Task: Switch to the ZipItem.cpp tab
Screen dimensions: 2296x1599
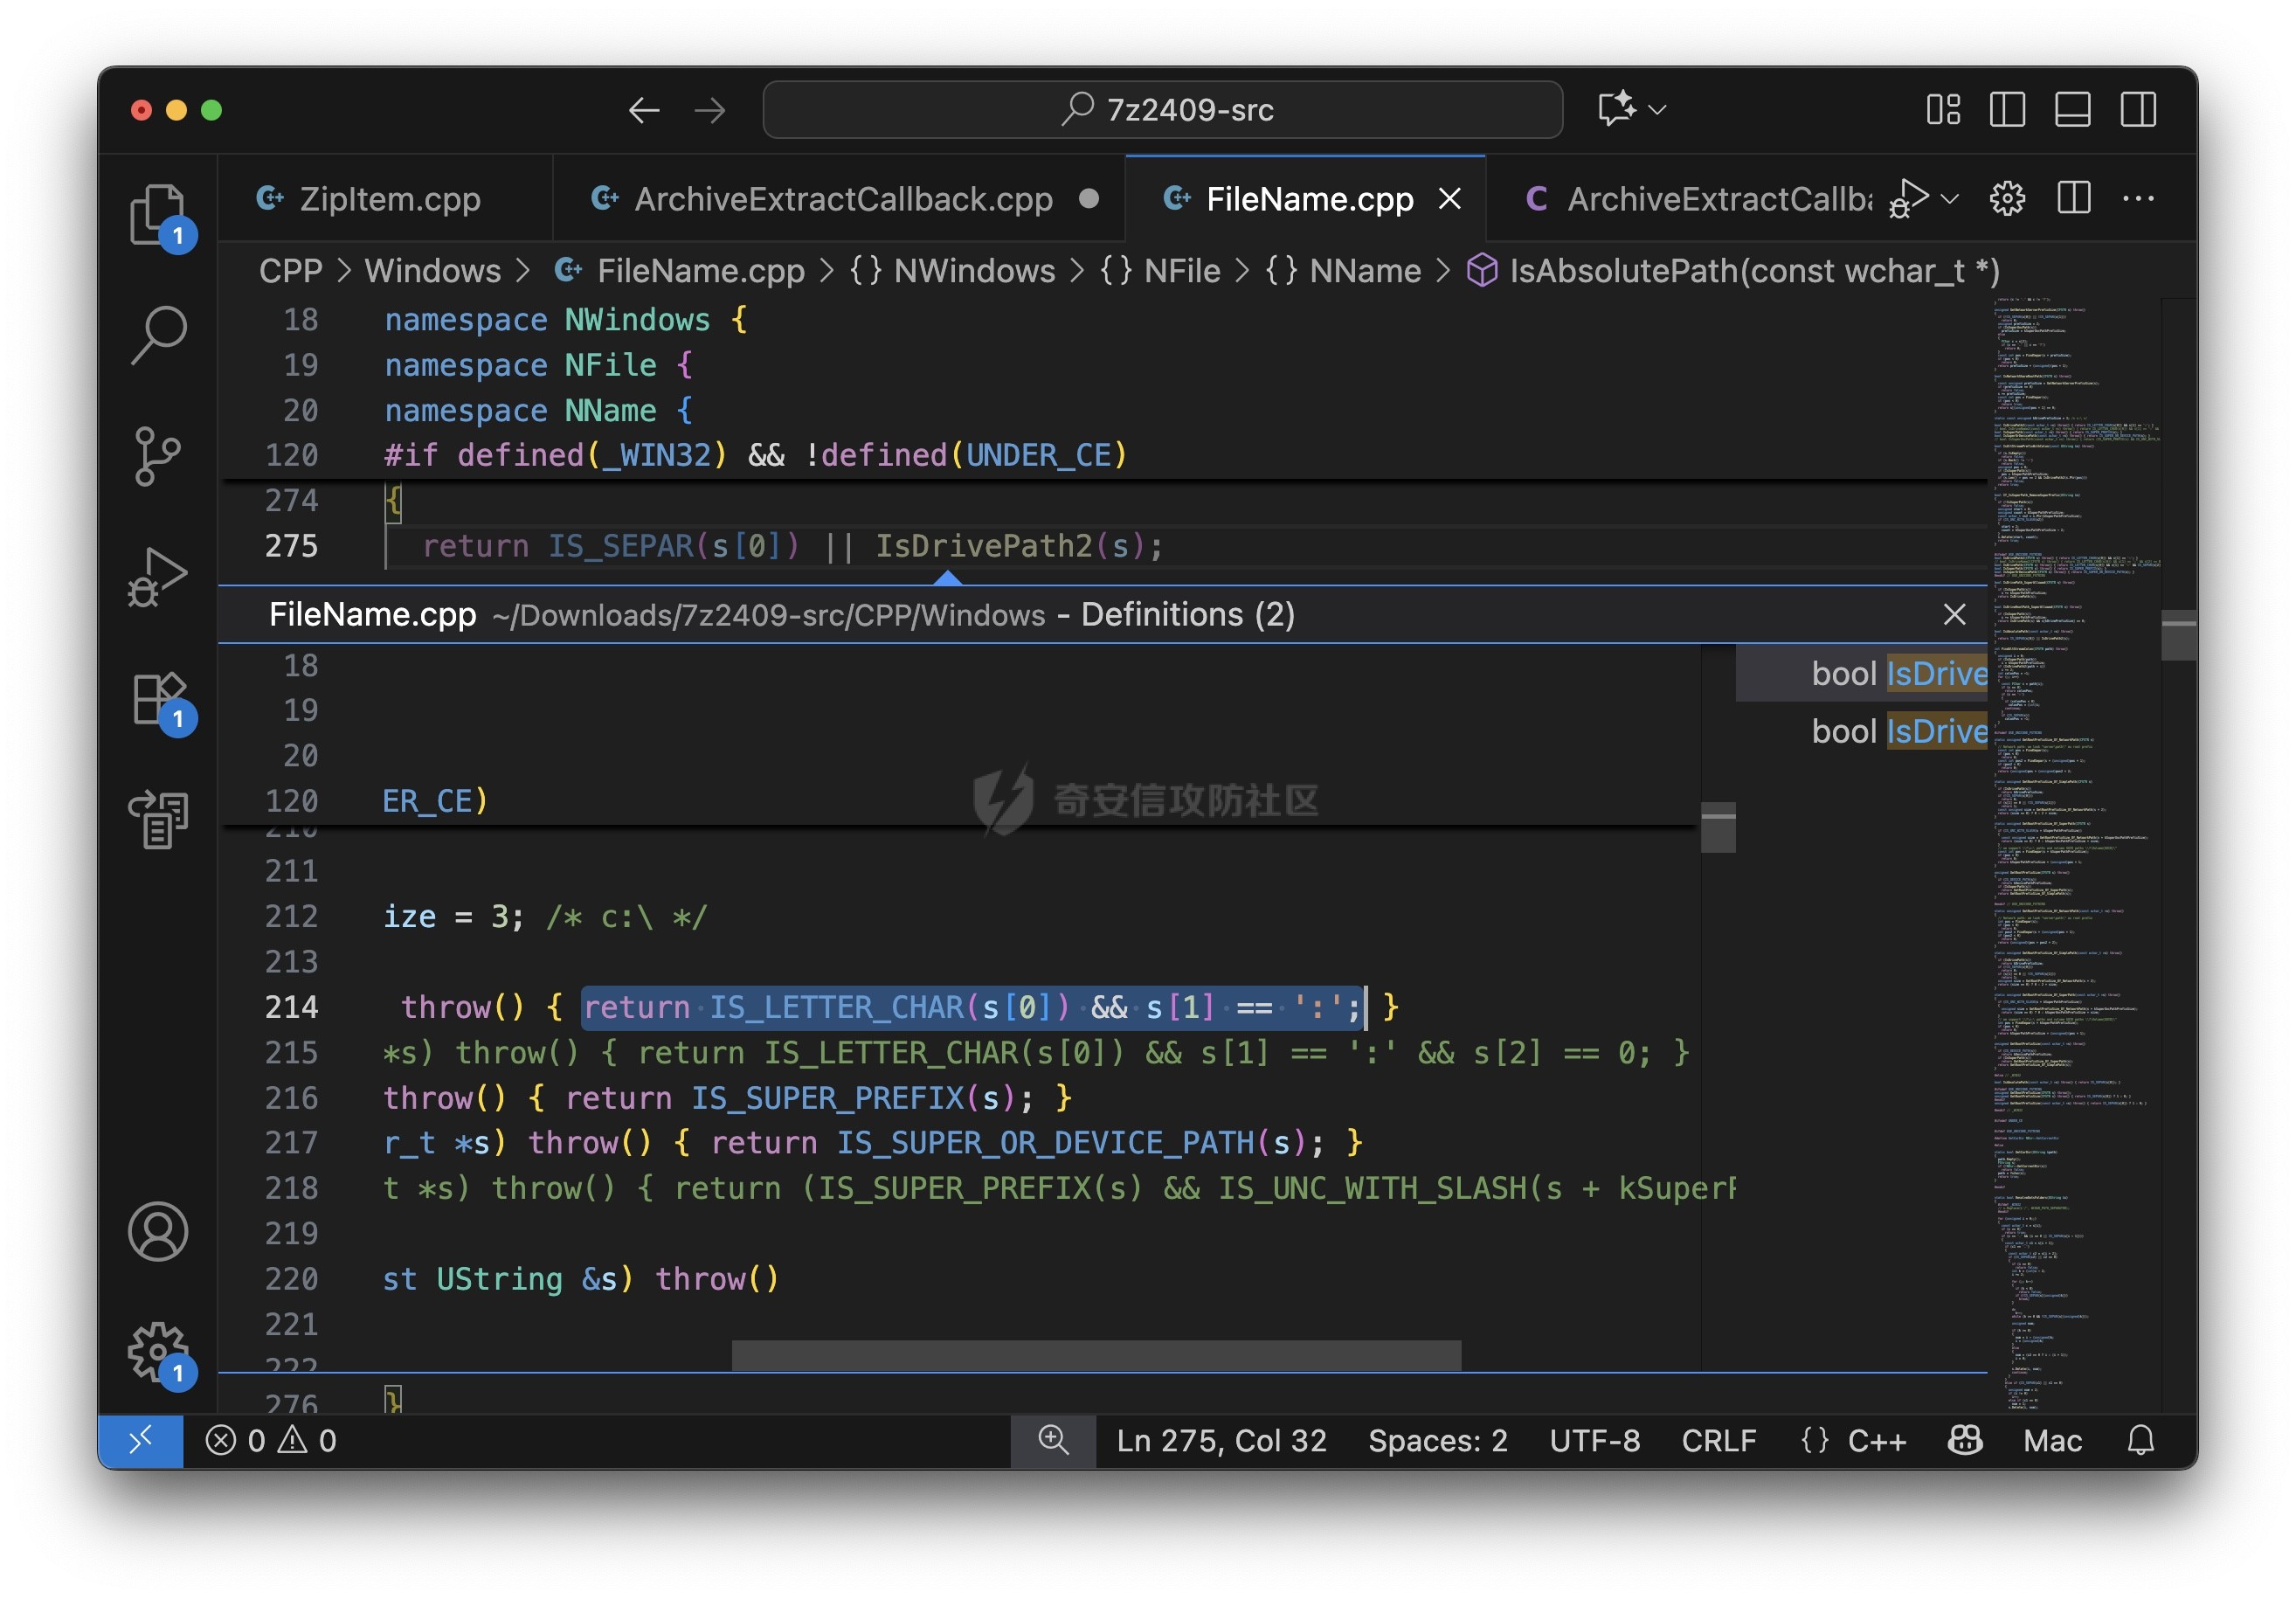Action: (389, 199)
